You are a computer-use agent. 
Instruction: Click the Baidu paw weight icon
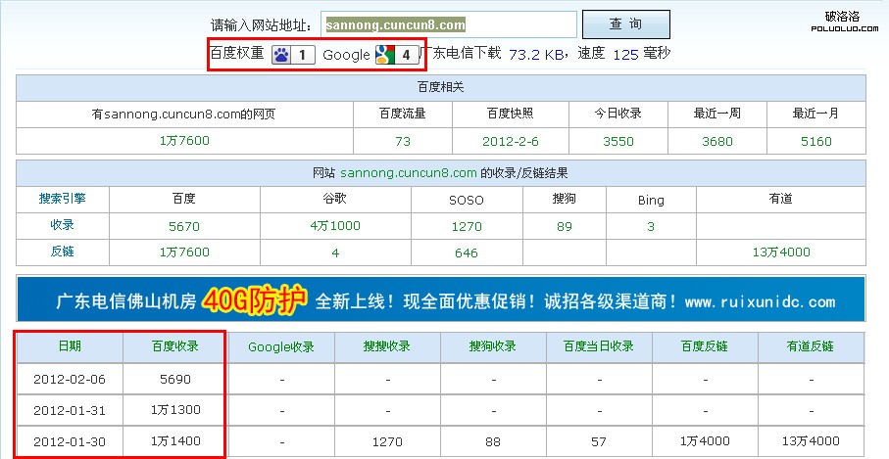tap(280, 55)
